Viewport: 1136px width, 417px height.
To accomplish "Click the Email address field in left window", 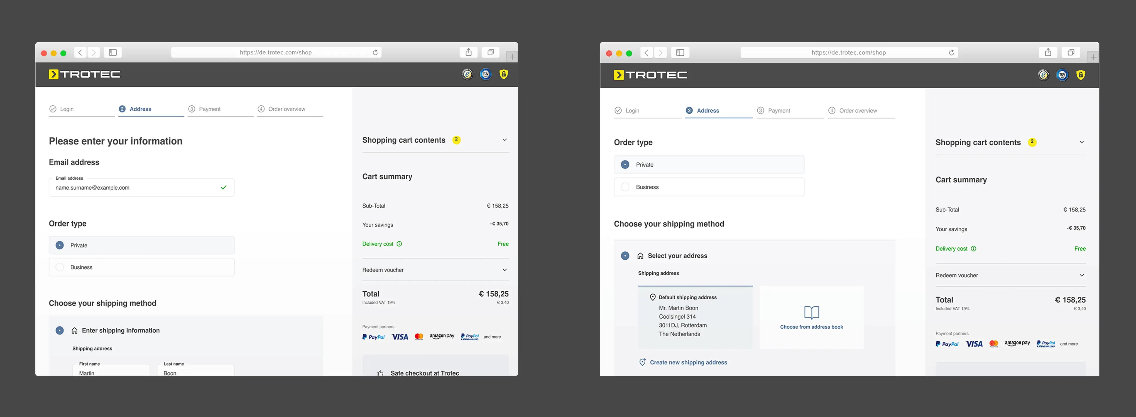I will (x=141, y=188).
